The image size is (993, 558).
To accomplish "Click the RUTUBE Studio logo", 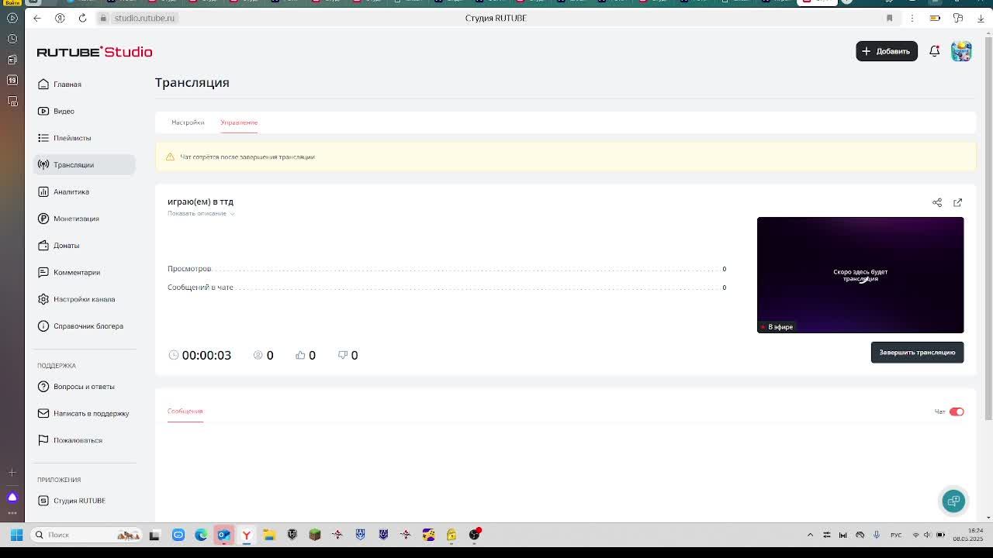I will pos(95,52).
